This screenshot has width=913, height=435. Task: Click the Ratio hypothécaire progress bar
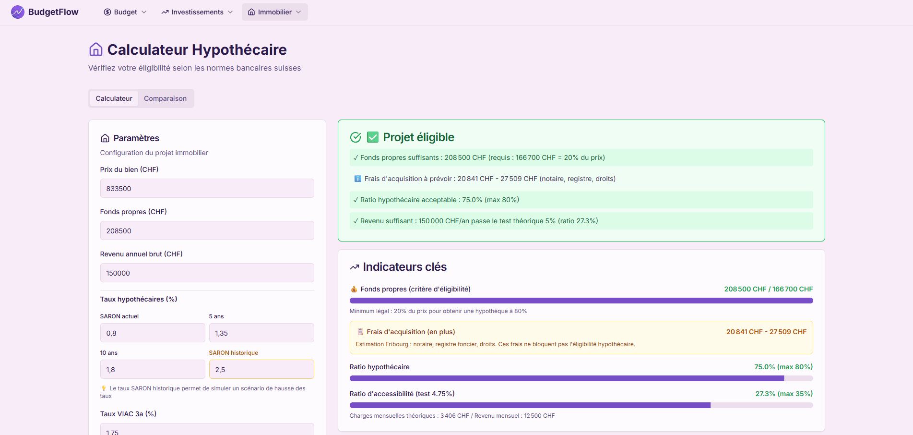coord(581,378)
